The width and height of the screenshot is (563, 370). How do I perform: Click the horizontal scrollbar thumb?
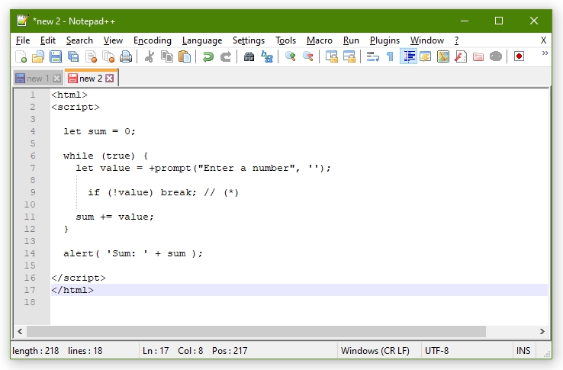256,331
